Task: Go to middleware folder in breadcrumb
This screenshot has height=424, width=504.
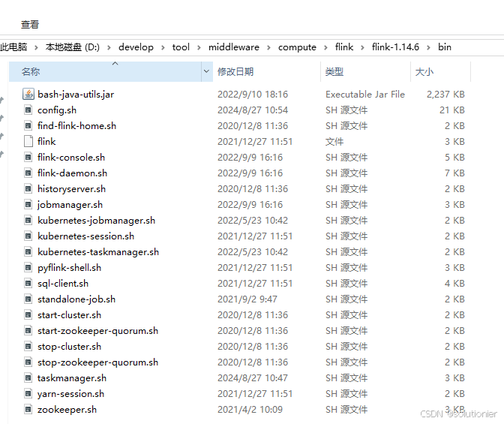Action: tap(234, 47)
